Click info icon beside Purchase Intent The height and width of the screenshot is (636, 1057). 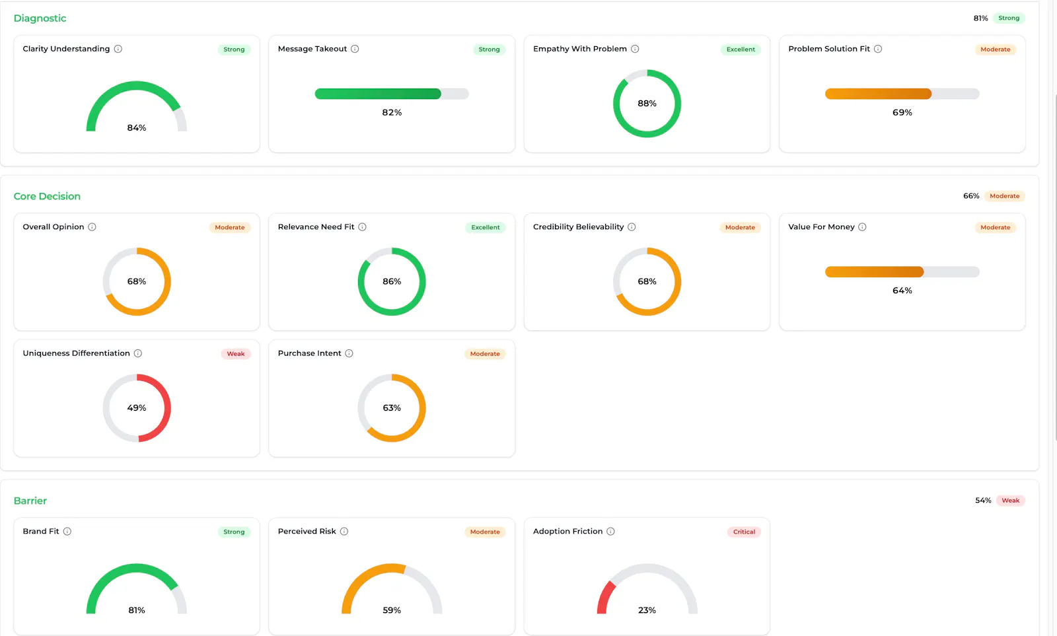[x=349, y=353]
